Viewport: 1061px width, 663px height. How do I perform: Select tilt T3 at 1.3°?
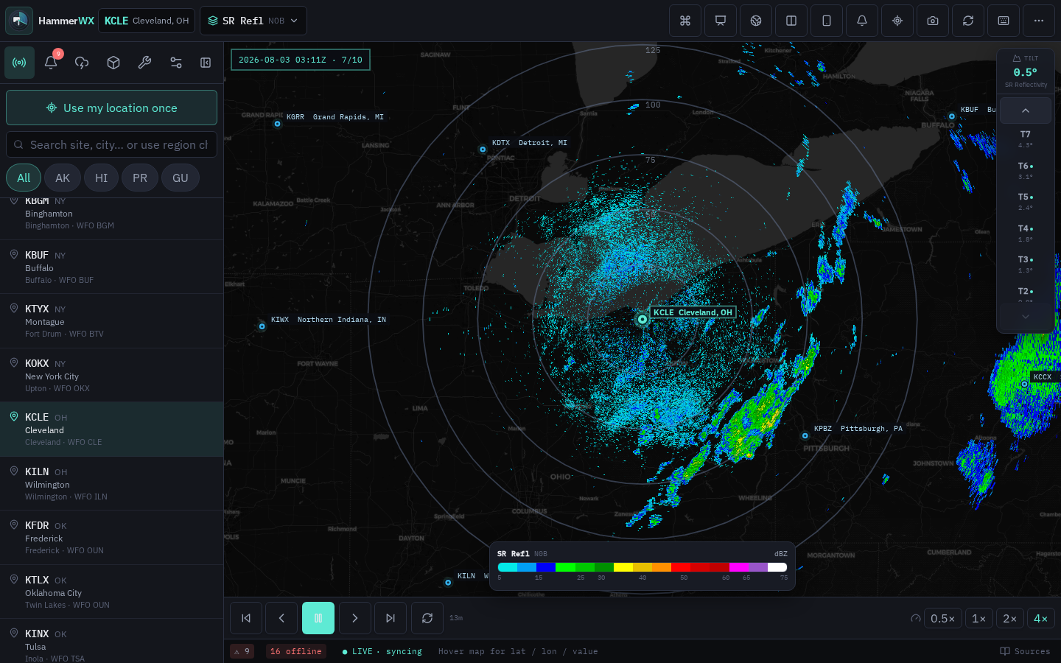coord(1026,264)
